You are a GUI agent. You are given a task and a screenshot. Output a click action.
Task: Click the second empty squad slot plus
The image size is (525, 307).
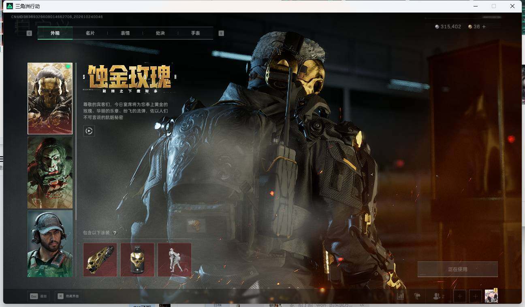[x=476, y=296]
